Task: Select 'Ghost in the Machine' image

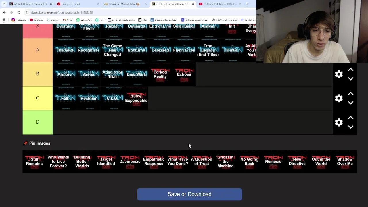Action: (x=225, y=162)
